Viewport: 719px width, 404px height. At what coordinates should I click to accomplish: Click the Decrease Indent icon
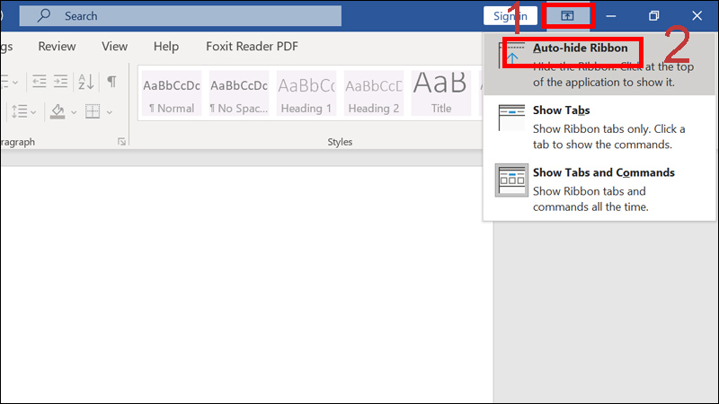(40, 82)
